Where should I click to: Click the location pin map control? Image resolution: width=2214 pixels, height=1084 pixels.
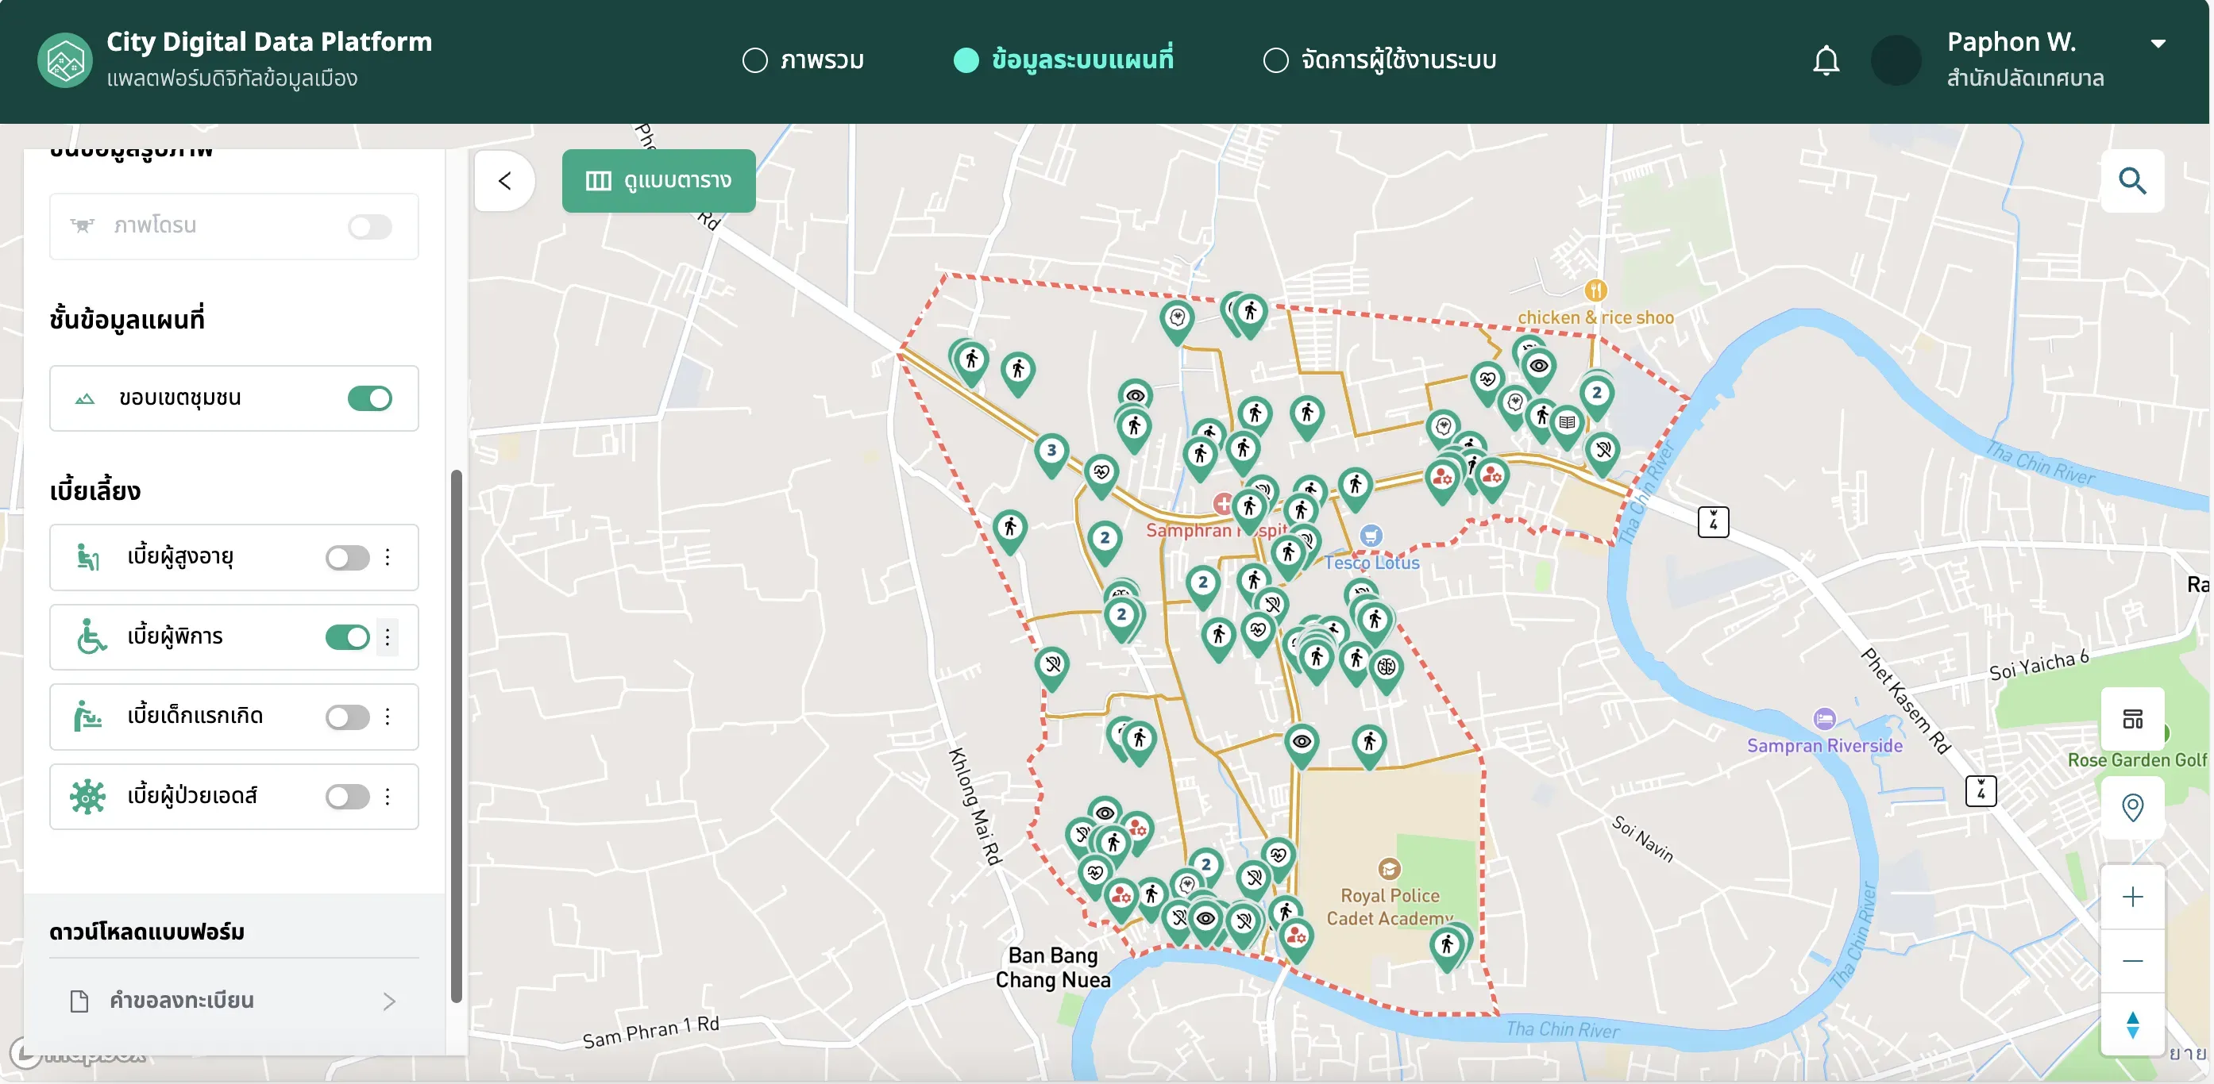tap(2132, 807)
